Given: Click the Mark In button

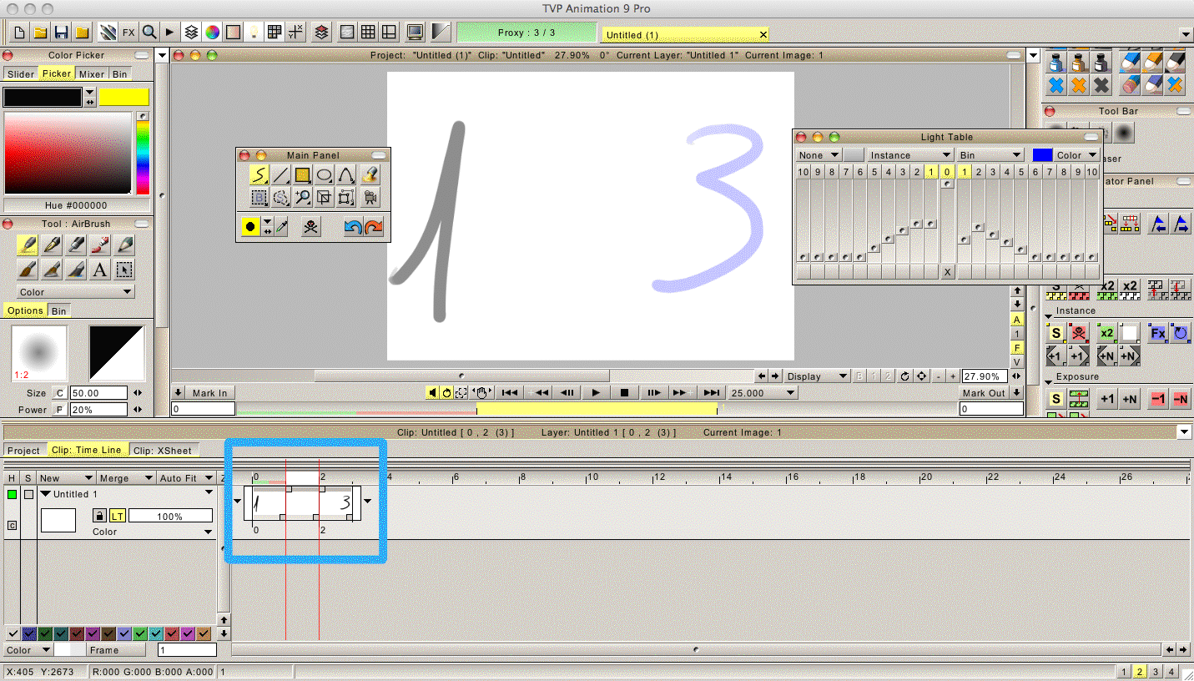Looking at the screenshot, I should coord(209,393).
